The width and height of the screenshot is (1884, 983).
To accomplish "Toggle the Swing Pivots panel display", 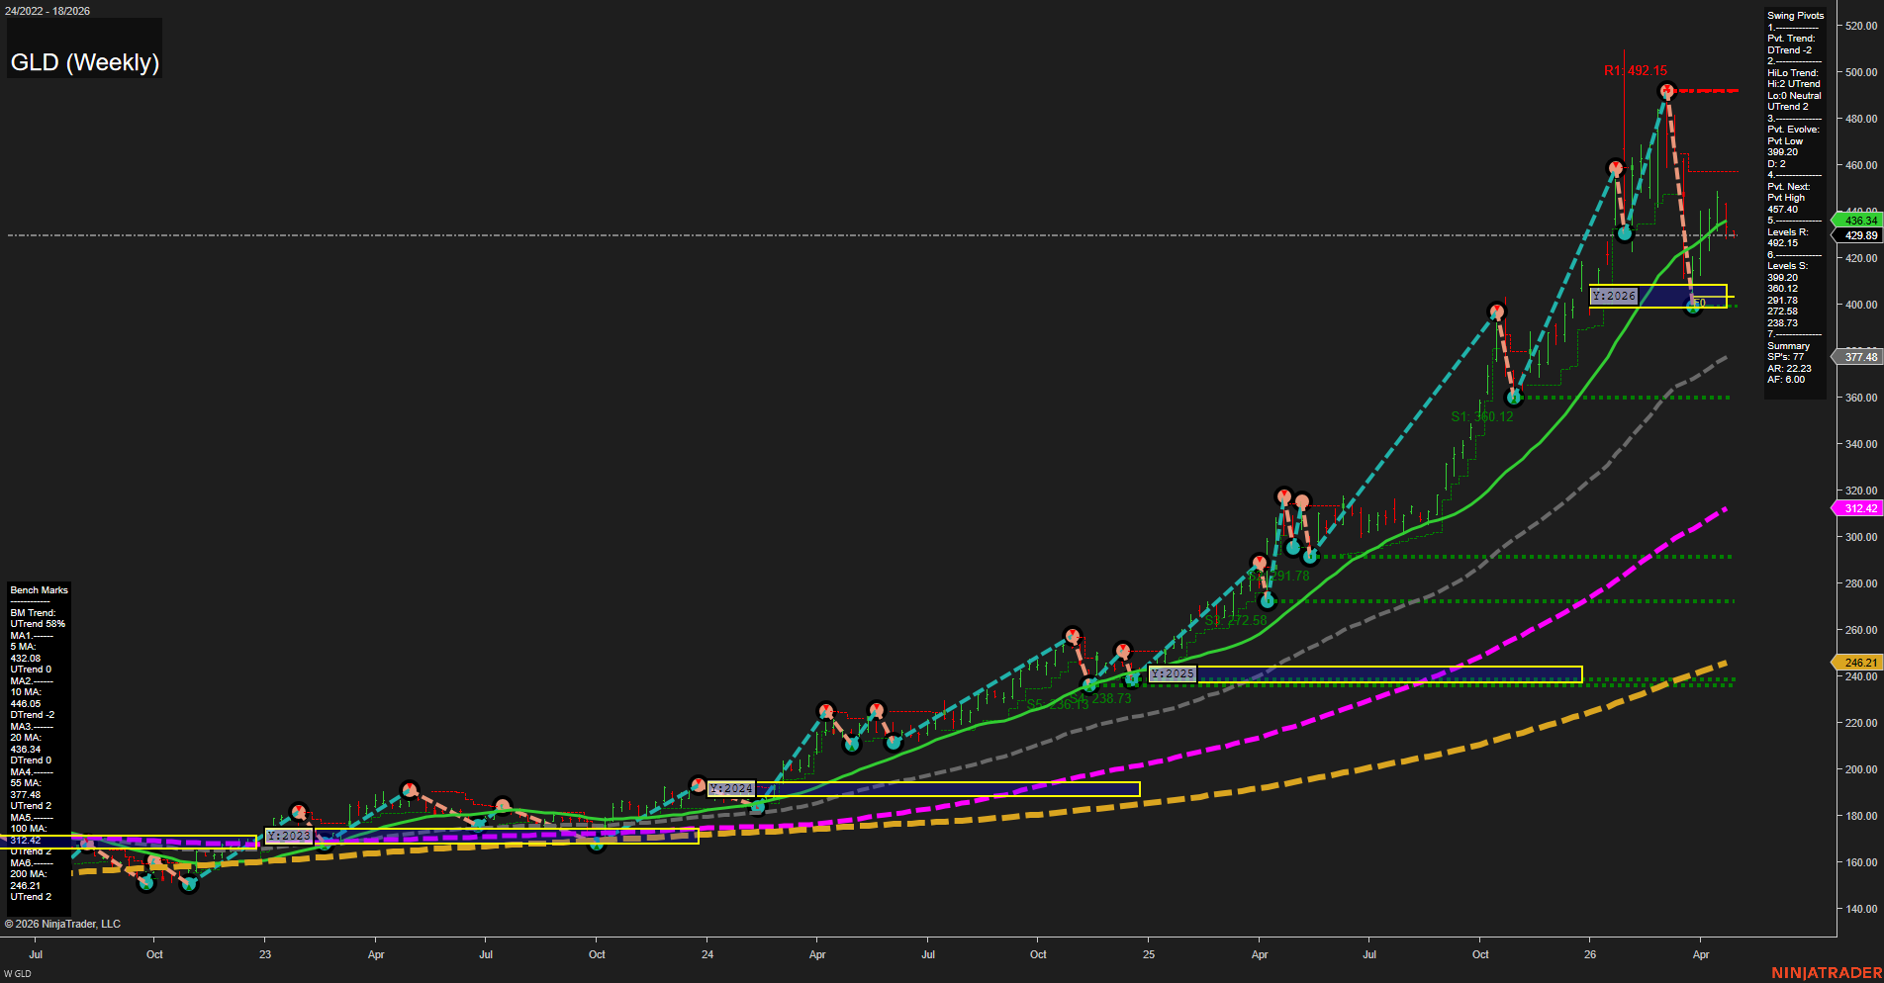I will tap(1794, 15).
